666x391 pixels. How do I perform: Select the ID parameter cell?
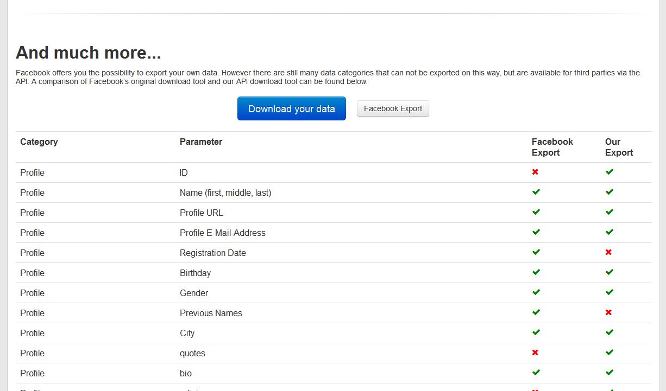click(184, 172)
